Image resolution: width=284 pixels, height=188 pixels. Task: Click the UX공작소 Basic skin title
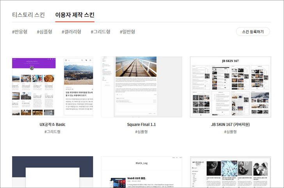click(53, 124)
